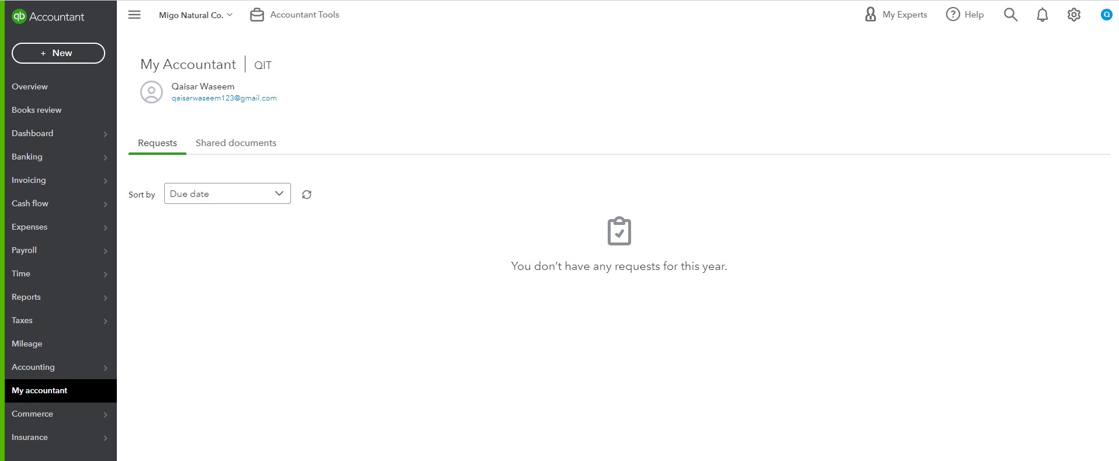Toggle the hamburger navigation menu
The image size is (1119, 461).
[134, 15]
